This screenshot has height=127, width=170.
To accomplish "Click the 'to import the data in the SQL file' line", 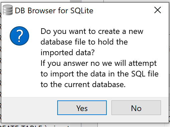I will click(99, 74).
